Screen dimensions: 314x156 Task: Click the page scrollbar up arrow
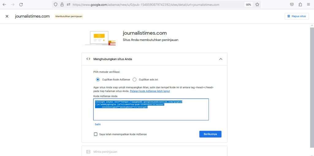tap(312, 25)
